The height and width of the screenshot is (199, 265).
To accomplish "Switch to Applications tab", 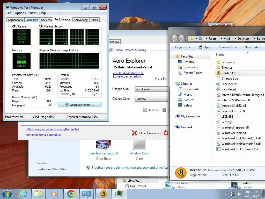I will [x=15, y=20].
